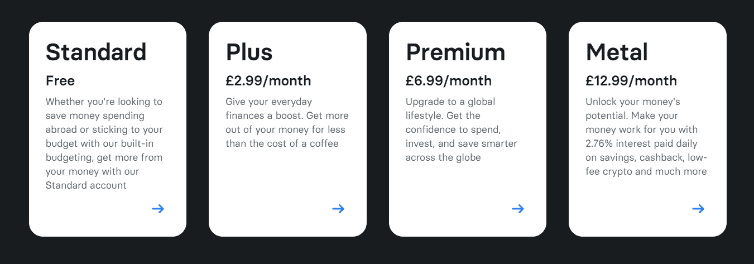Click the "global lifestyle" description paragraph
754x264 pixels.
(x=462, y=129)
